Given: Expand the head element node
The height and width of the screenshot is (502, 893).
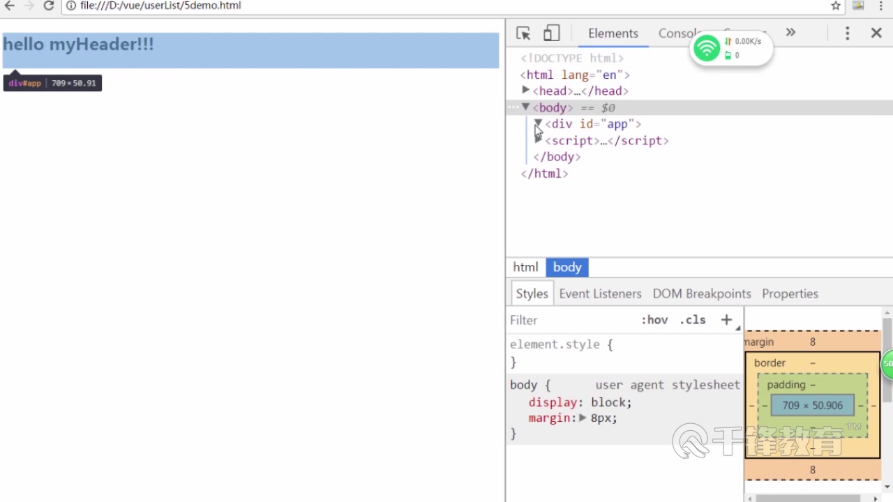Looking at the screenshot, I should coord(526,91).
